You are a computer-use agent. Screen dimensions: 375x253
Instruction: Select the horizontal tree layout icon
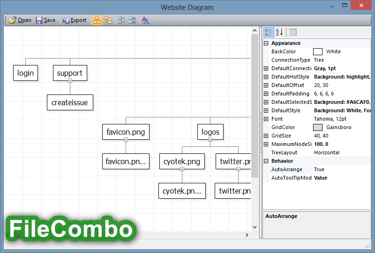[x=108, y=20]
